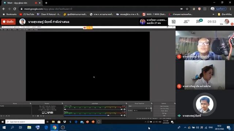Open a new Chrome tab
This screenshot has height=131, width=234.
pyautogui.click(x=46, y=3)
